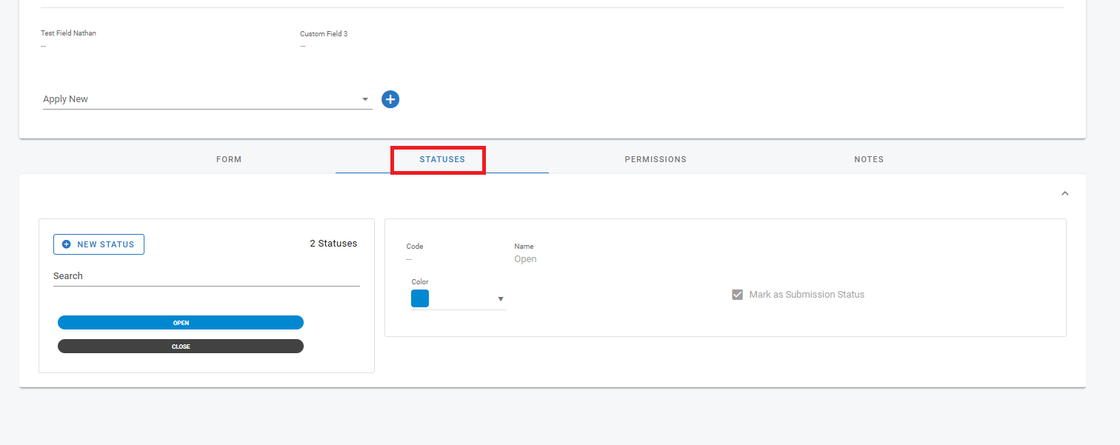Click the blue plus icon beside Apply New
Screen dimensions: 1120x445
point(390,99)
